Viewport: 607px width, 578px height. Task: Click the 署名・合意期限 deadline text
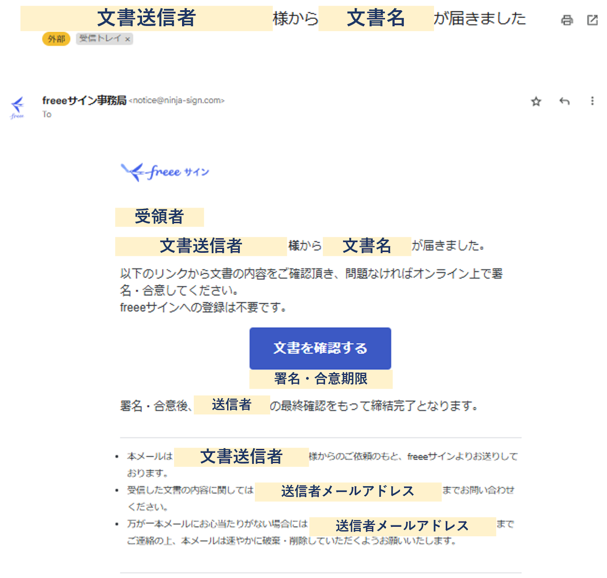321,379
